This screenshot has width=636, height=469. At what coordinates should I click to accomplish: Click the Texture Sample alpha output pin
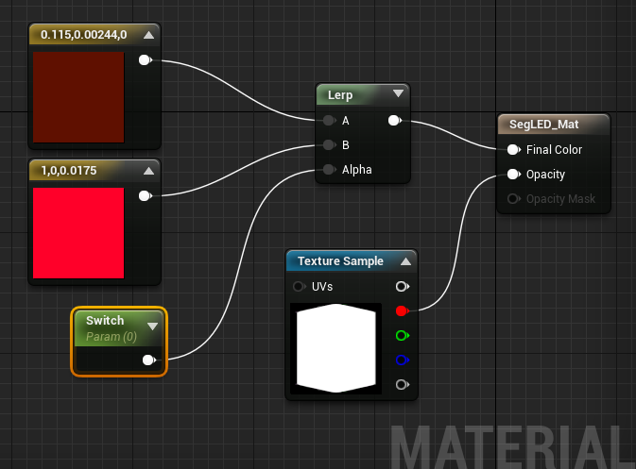point(402,384)
